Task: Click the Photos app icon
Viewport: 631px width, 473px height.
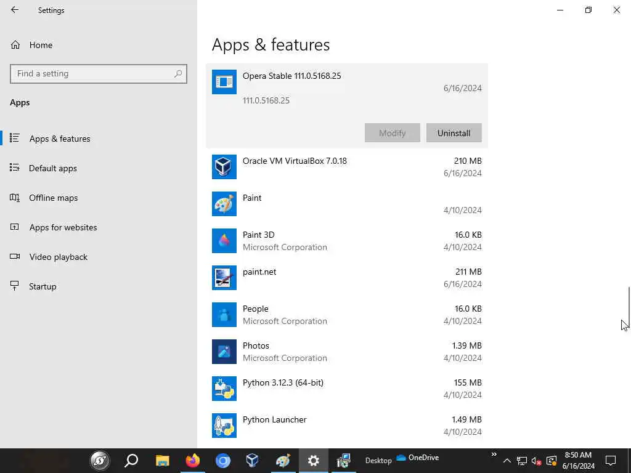Action: (x=224, y=352)
